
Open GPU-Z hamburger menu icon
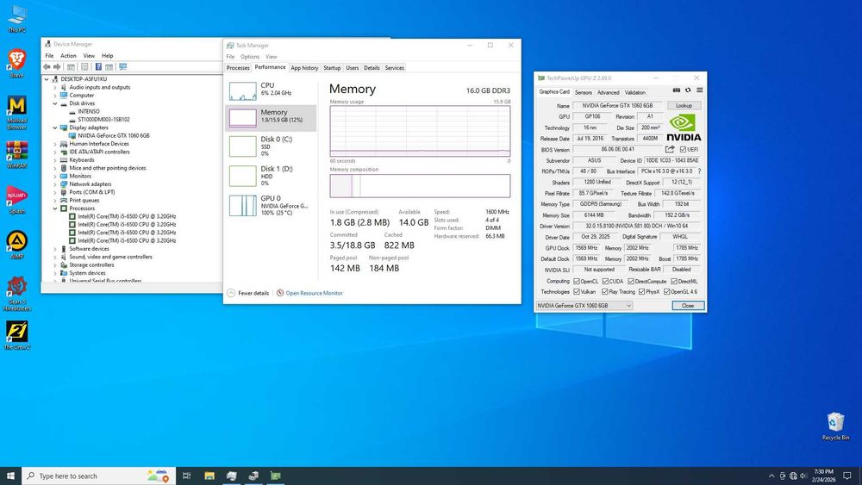tap(699, 90)
